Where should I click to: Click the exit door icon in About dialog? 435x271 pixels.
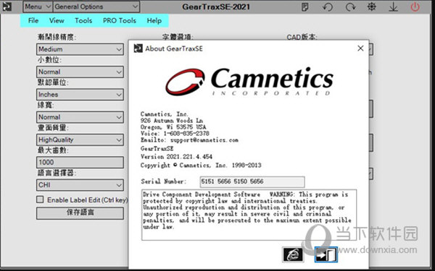pos(326,254)
